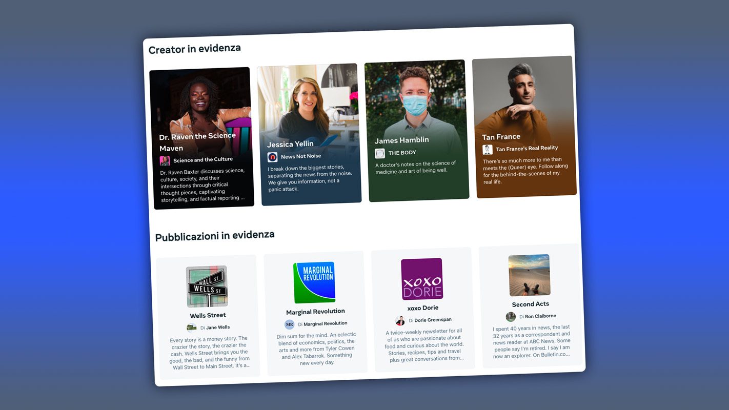Click 'Dim sum for the mind' description
This screenshot has width=729, height=410.
316,348
